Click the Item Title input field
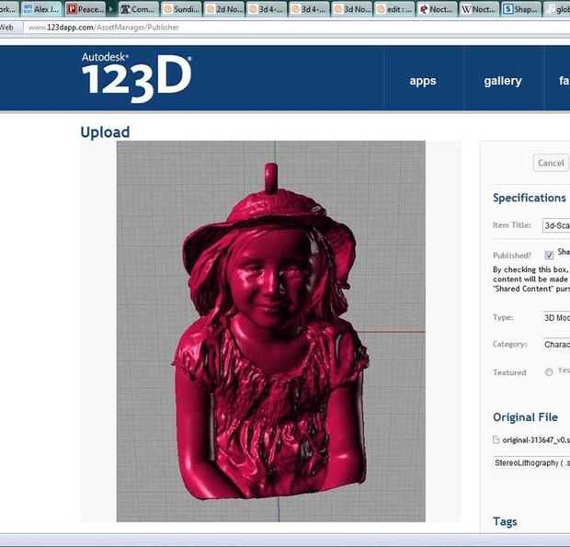The height and width of the screenshot is (547, 570). point(556,225)
